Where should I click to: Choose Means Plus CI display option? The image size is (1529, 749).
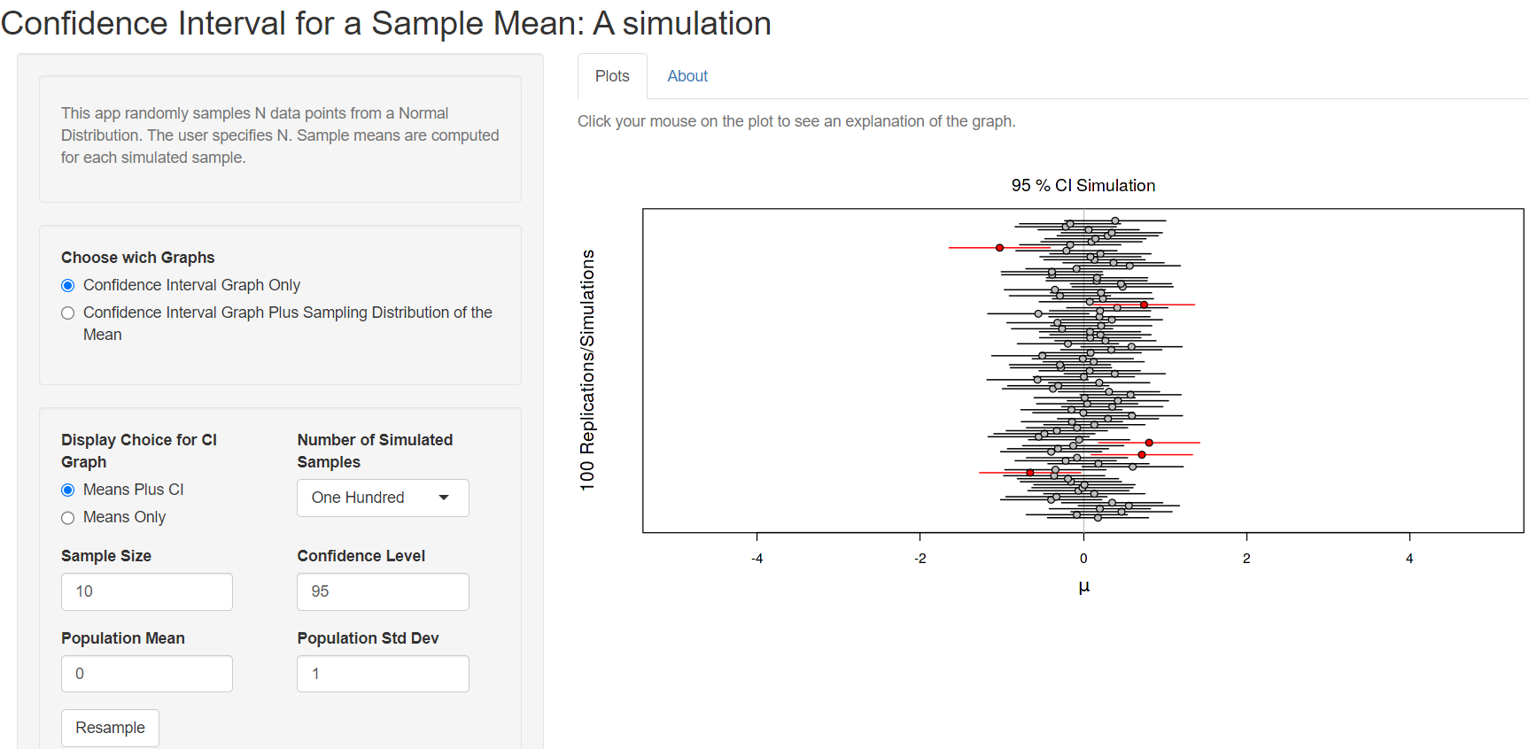pos(68,490)
